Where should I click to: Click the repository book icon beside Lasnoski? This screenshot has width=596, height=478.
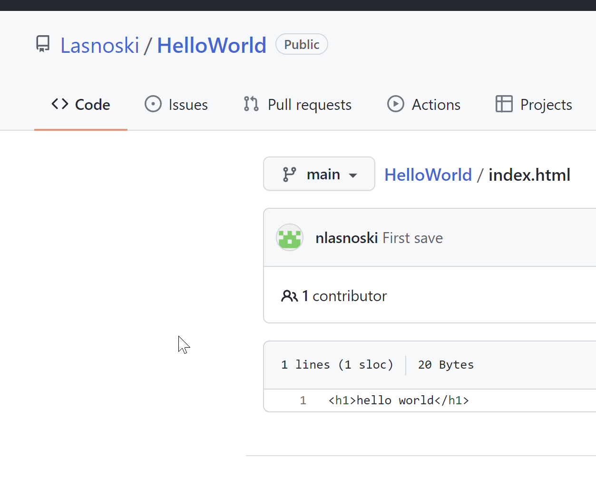click(43, 44)
